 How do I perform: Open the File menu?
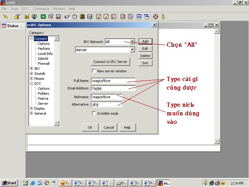[x=4, y=9]
